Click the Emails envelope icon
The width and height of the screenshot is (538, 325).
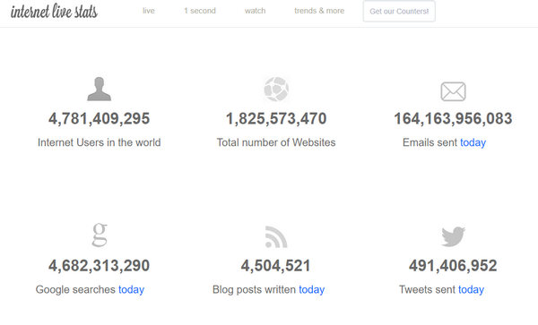point(453,91)
